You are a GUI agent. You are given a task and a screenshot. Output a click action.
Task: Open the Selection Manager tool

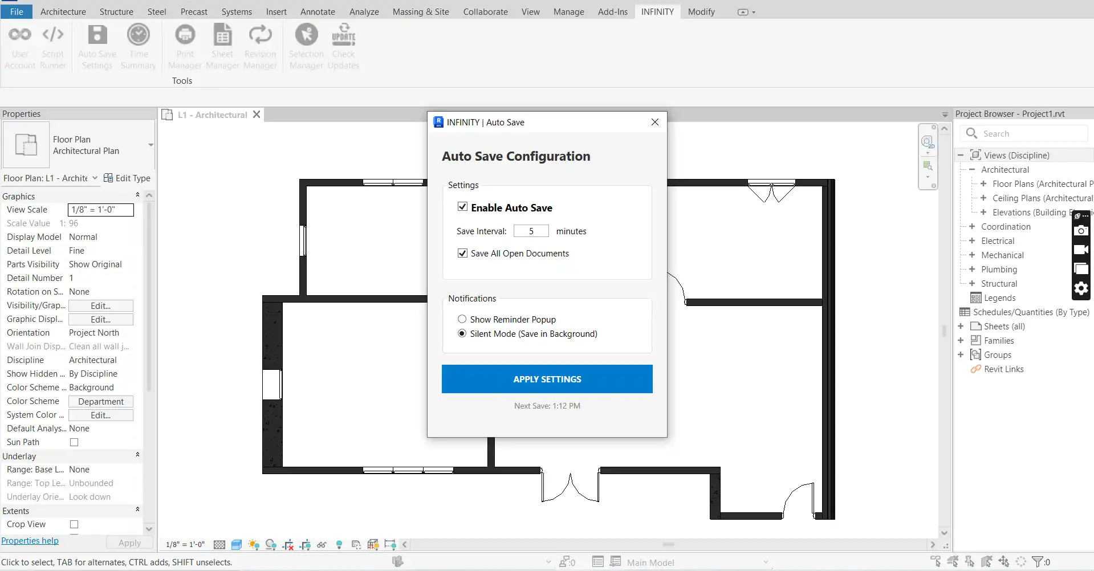[x=306, y=47]
